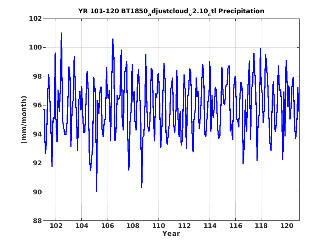This screenshot has width=331, height=248.
Task: Click the 'Year' x-axis label
Action: (x=171, y=234)
